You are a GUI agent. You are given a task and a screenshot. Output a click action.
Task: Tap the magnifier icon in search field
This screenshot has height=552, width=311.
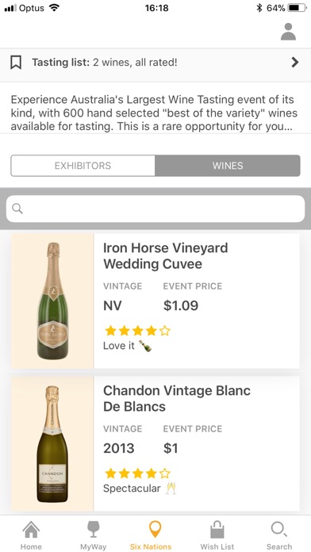pyautogui.click(x=17, y=209)
